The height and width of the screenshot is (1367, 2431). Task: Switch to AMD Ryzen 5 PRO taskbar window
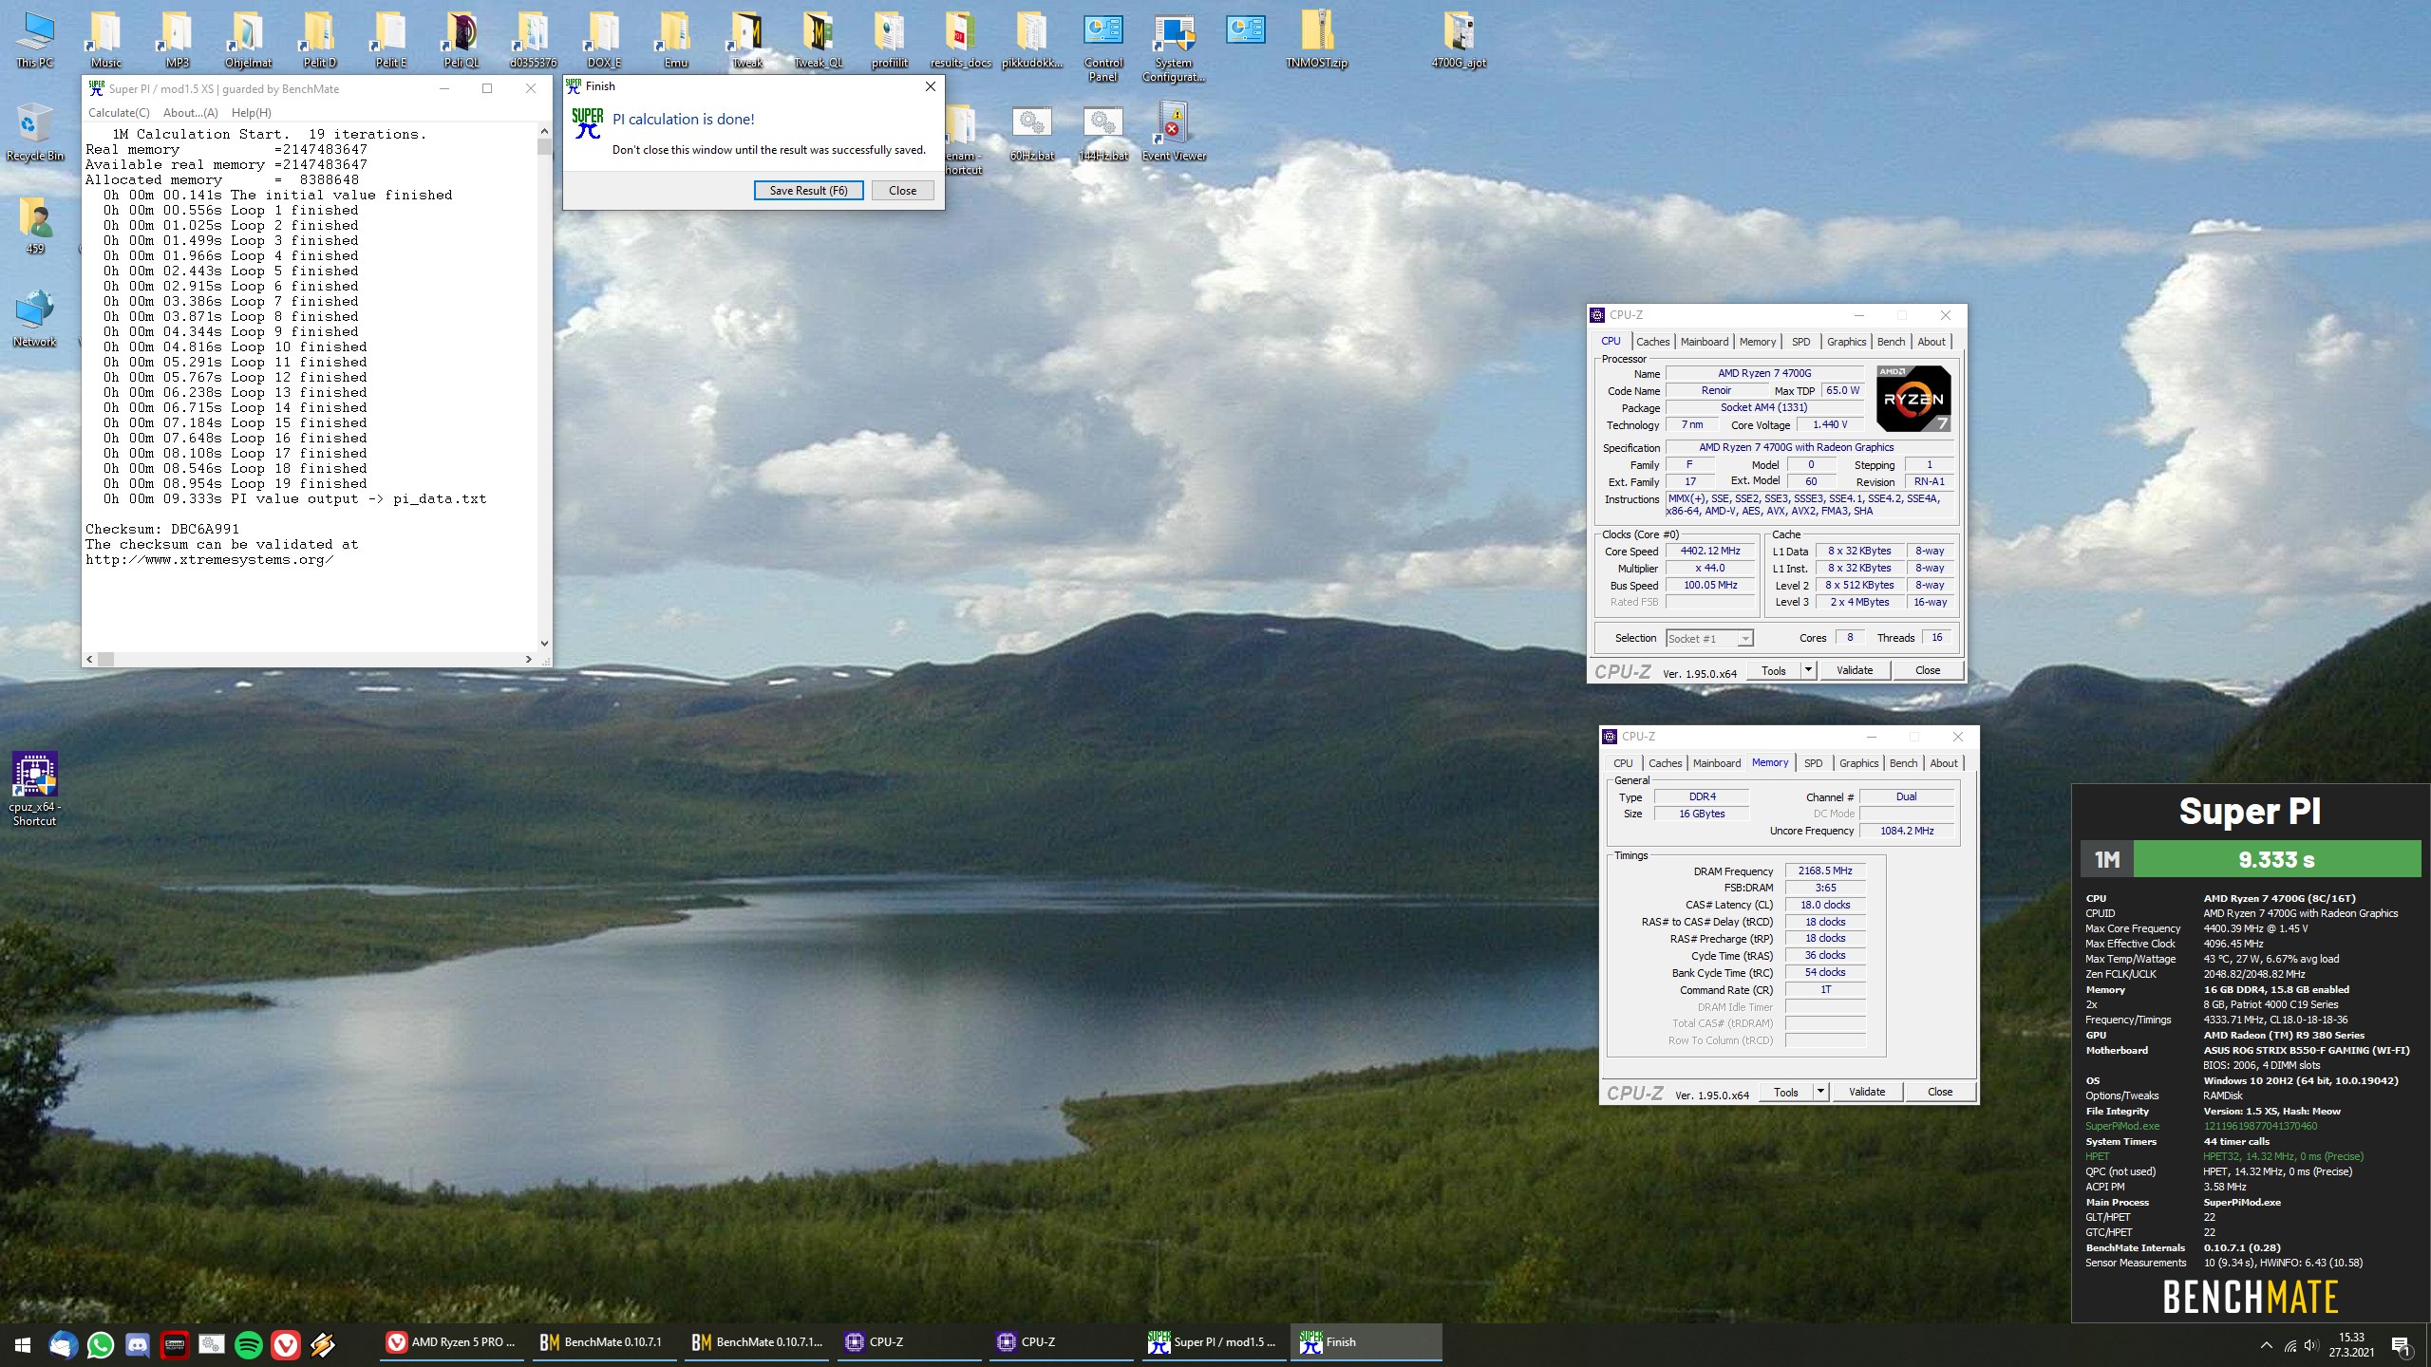click(x=452, y=1344)
